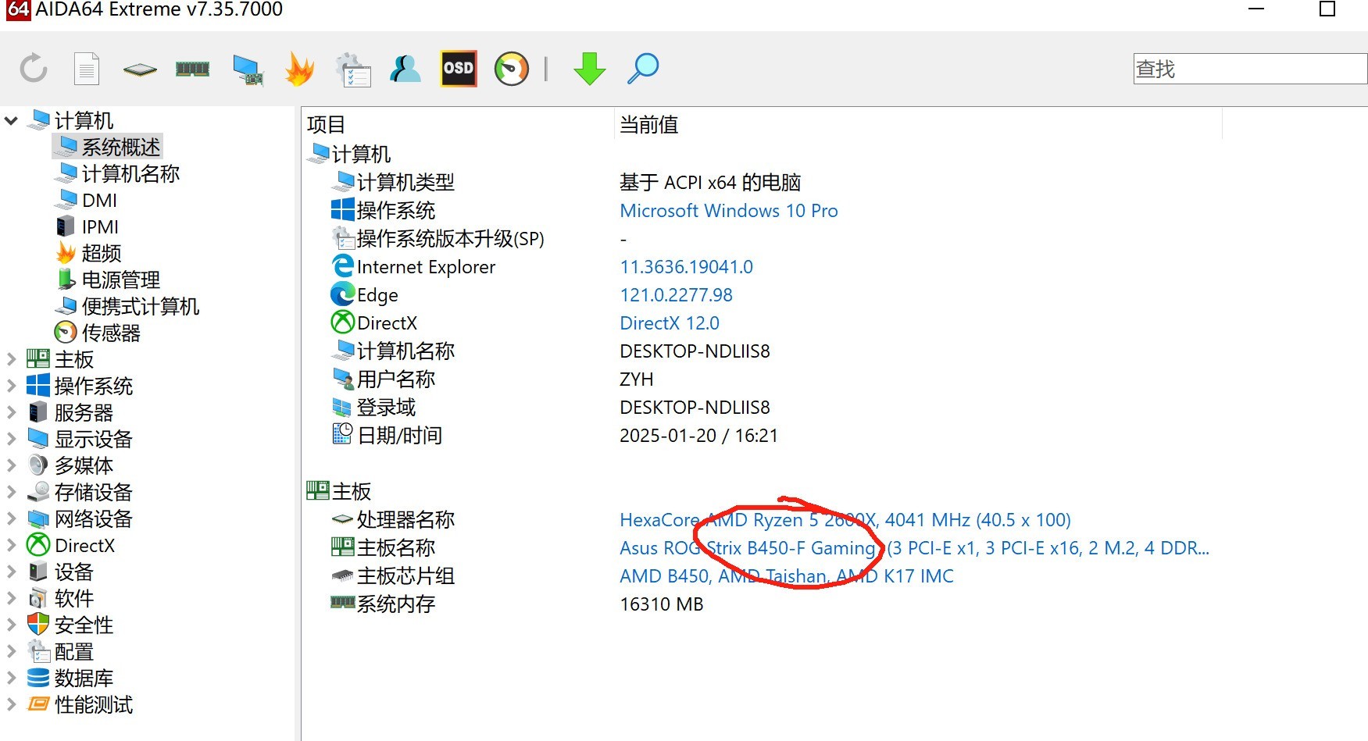Open the preferences checklist toolbar icon
The image size is (1368, 741).
click(352, 69)
